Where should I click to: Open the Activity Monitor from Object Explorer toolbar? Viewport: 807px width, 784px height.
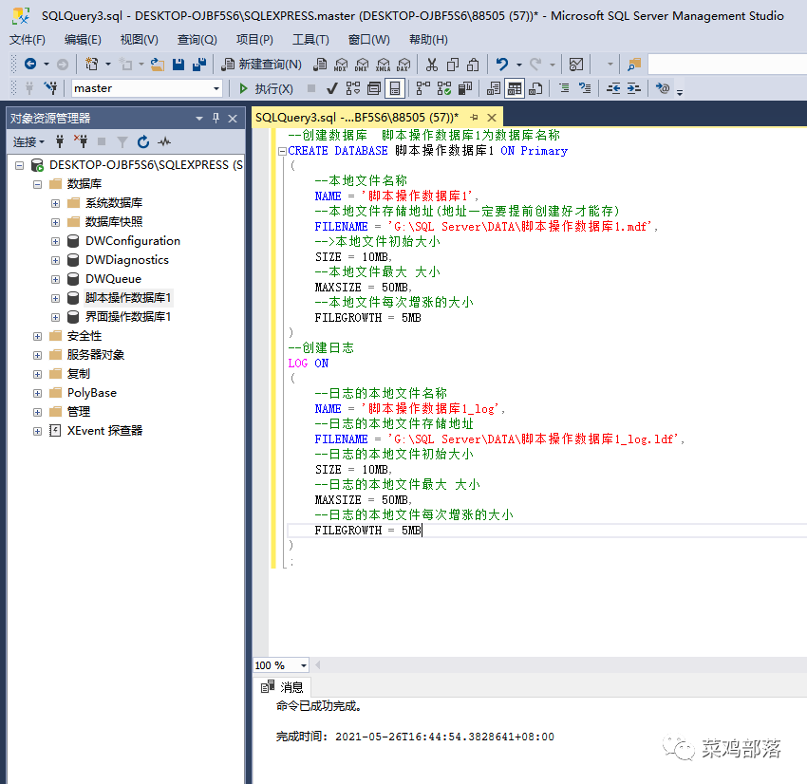[164, 141]
